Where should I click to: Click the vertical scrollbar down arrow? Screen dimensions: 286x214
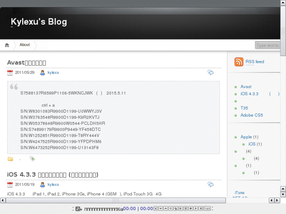point(283,194)
